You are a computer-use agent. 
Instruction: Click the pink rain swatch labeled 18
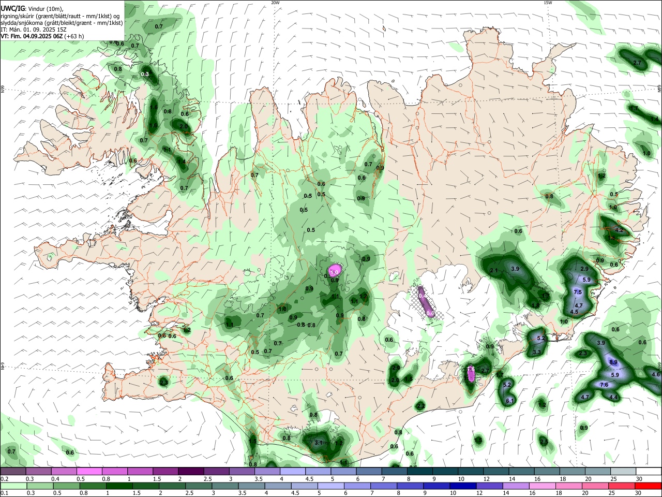coord(568,486)
